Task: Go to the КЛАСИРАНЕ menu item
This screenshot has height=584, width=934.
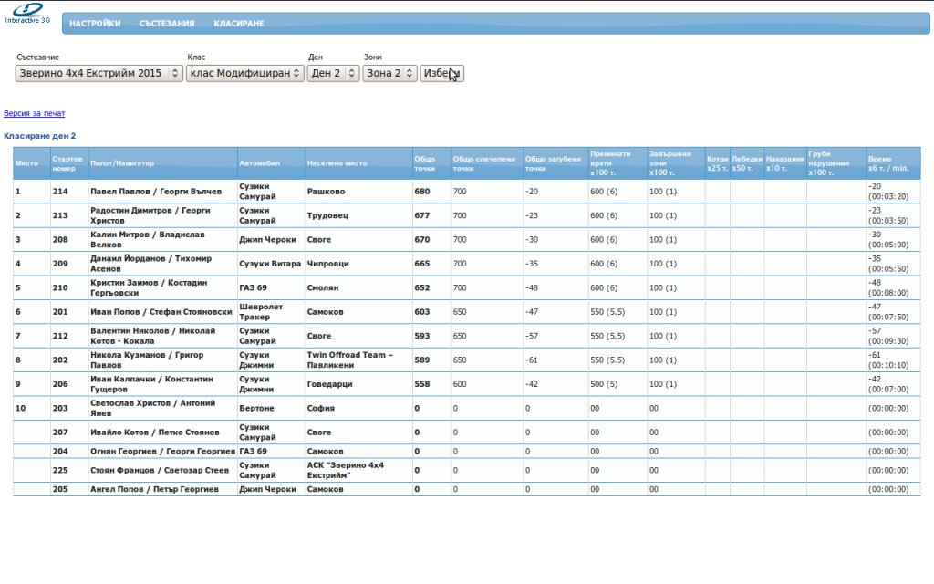Action: click(x=239, y=24)
